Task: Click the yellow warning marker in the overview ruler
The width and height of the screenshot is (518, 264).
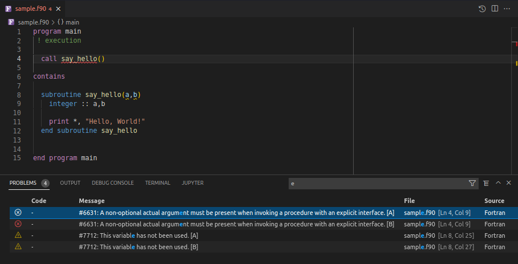Action: click(517, 63)
